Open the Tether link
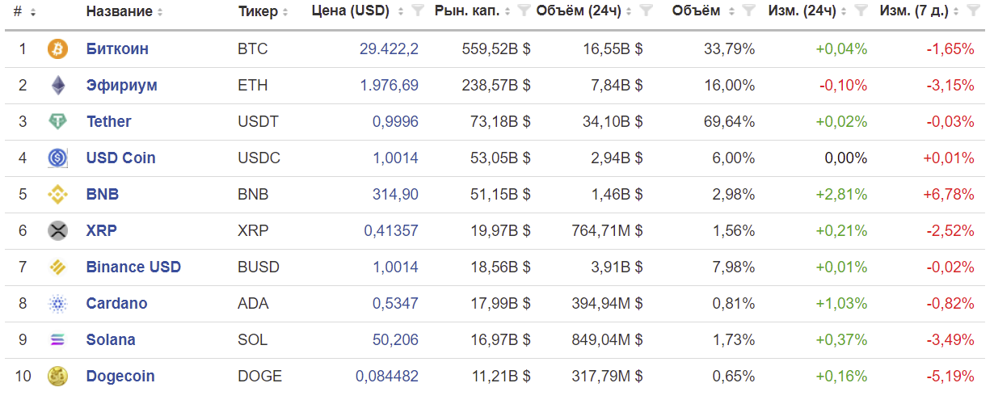The image size is (994, 400). click(108, 122)
